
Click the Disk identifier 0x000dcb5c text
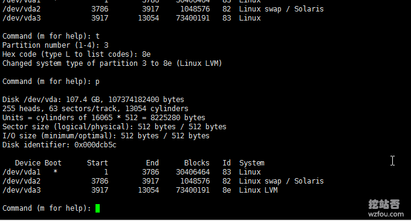59,145
